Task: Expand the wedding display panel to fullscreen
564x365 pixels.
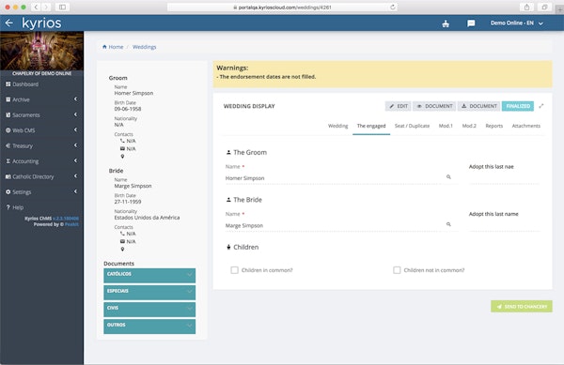Action: (541, 106)
